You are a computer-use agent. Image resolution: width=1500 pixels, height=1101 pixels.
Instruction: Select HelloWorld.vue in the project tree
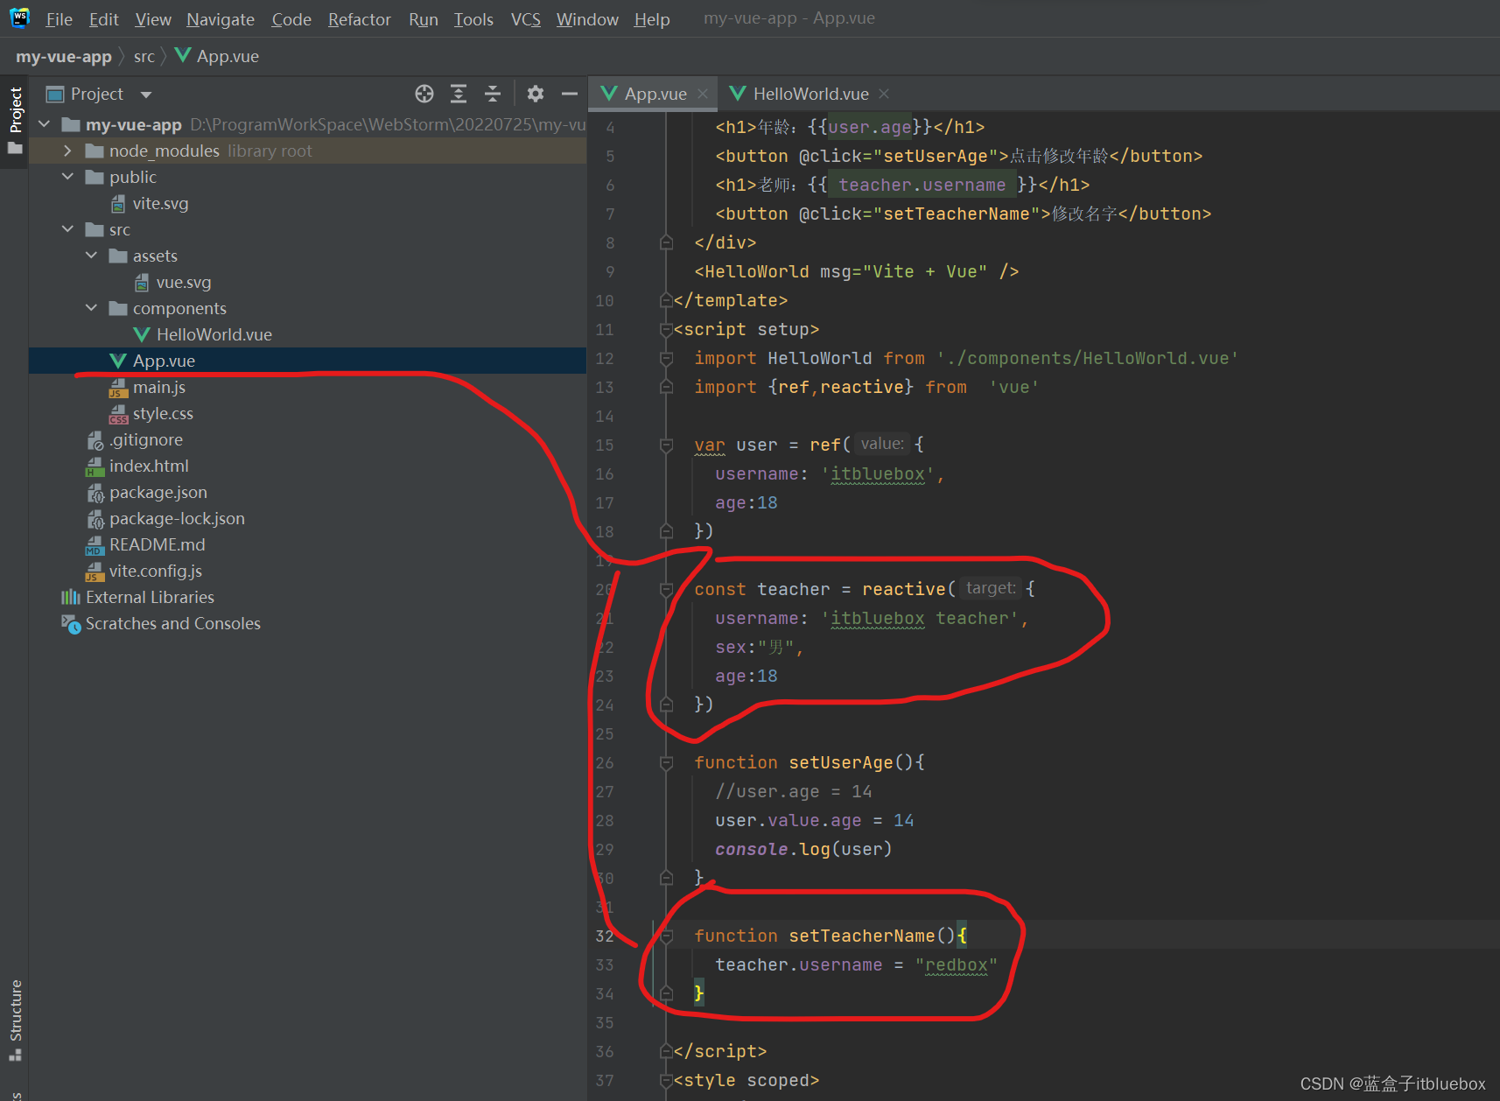pos(307,334)
